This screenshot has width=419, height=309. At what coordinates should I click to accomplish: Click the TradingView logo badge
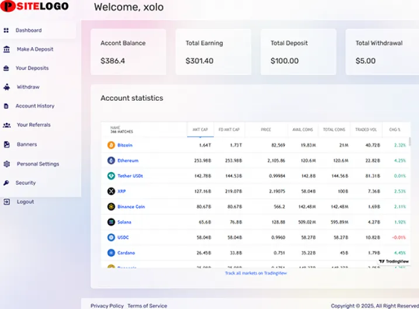pos(394,262)
